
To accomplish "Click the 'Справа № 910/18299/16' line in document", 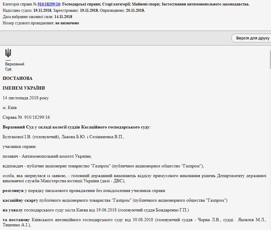I will click(26, 117).
